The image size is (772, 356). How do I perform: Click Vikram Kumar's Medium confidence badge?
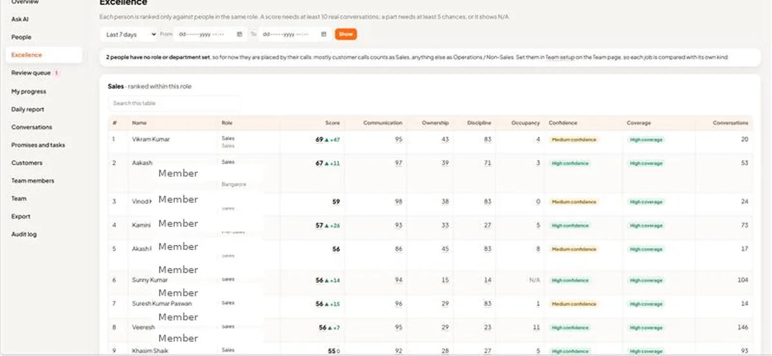[x=574, y=139]
